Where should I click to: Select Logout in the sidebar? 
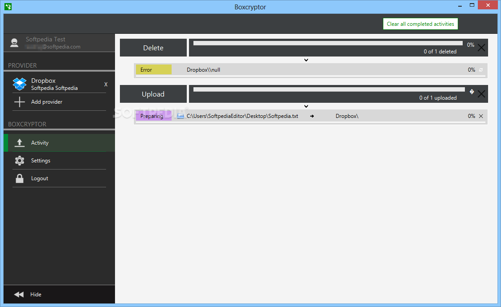tap(59, 178)
